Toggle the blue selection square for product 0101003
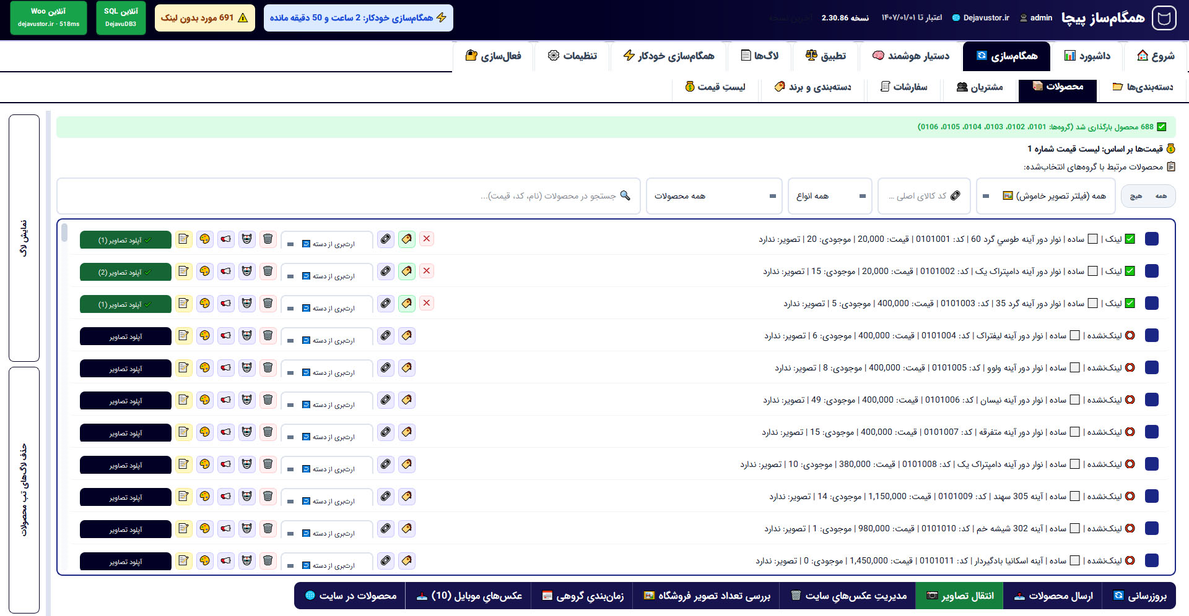Viewport: 1189px width, 616px height. [x=1152, y=303]
